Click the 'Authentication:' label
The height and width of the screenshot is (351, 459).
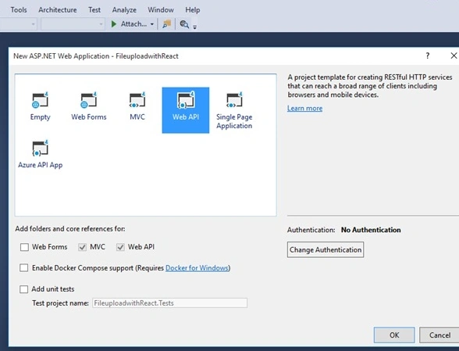(311, 230)
